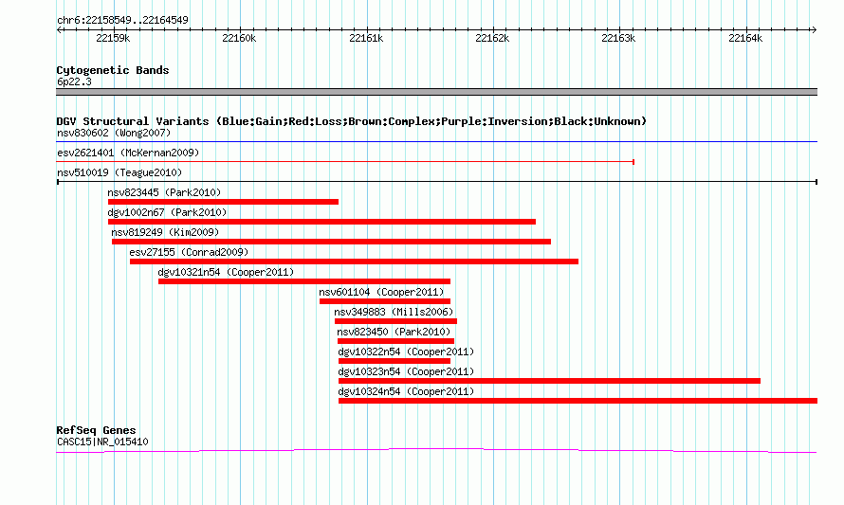Click the 22164k ruler tick label
Screen dimensions: 844x505
(745, 38)
